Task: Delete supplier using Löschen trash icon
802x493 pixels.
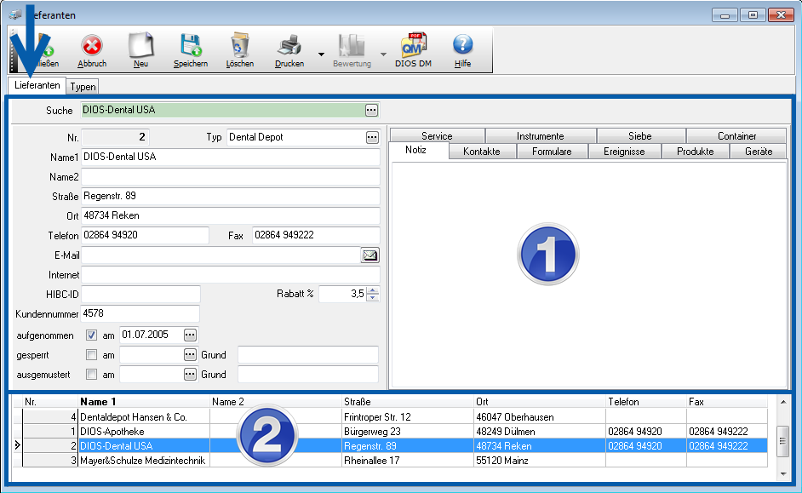Action: [x=240, y=50]
